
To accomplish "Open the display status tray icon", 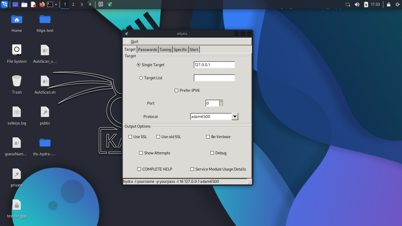I will [348, 4].
